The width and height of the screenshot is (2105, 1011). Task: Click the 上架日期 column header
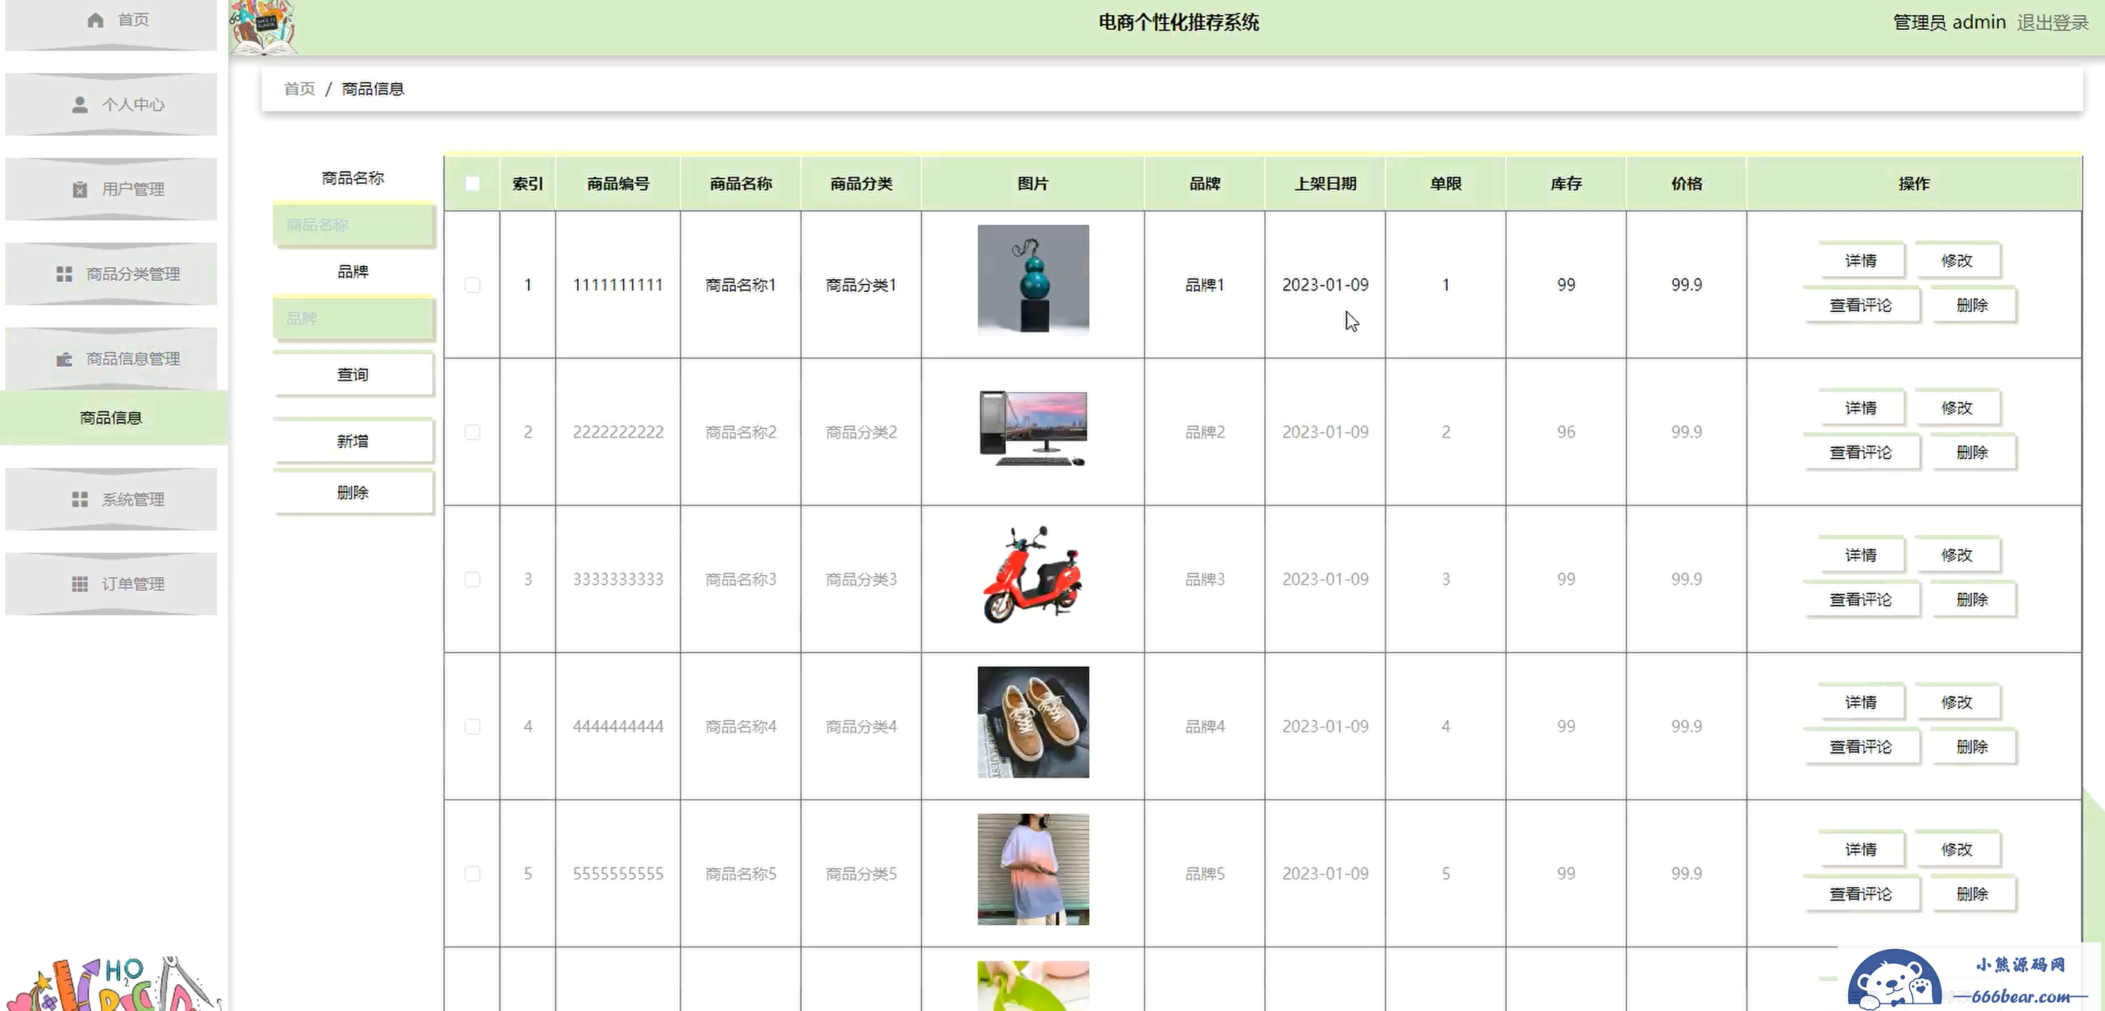point(1325,184)
